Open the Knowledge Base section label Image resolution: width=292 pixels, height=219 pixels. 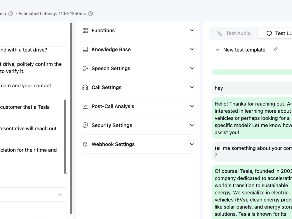coord(111,50)
